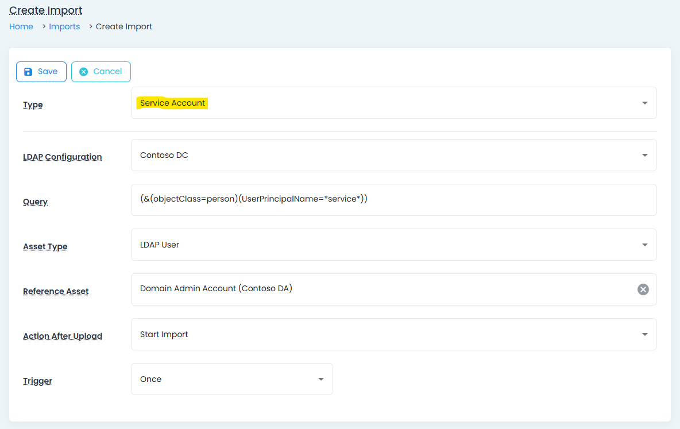Expand the LDAP Configuration dropdown
The image size is (680, 429).
tap(393, 155)
